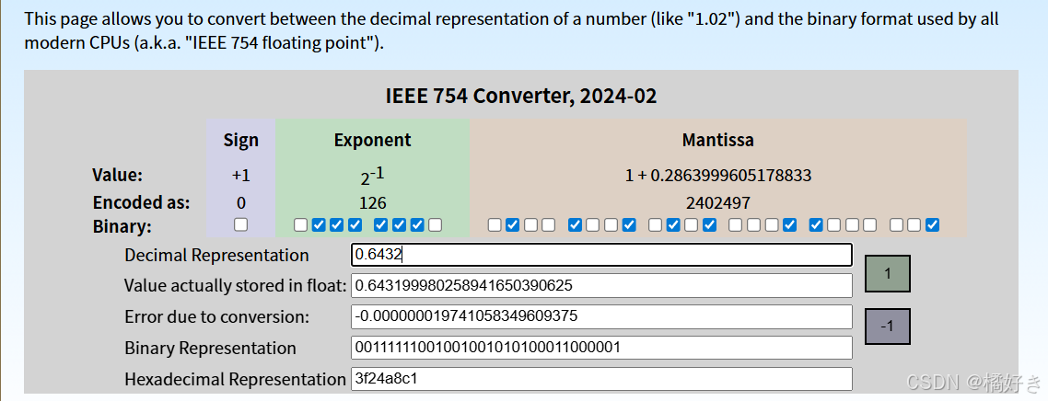Uncheck the third exponent bit checkbox
The height and width of the screenshot is (401, 1048).
click(337, 224)
